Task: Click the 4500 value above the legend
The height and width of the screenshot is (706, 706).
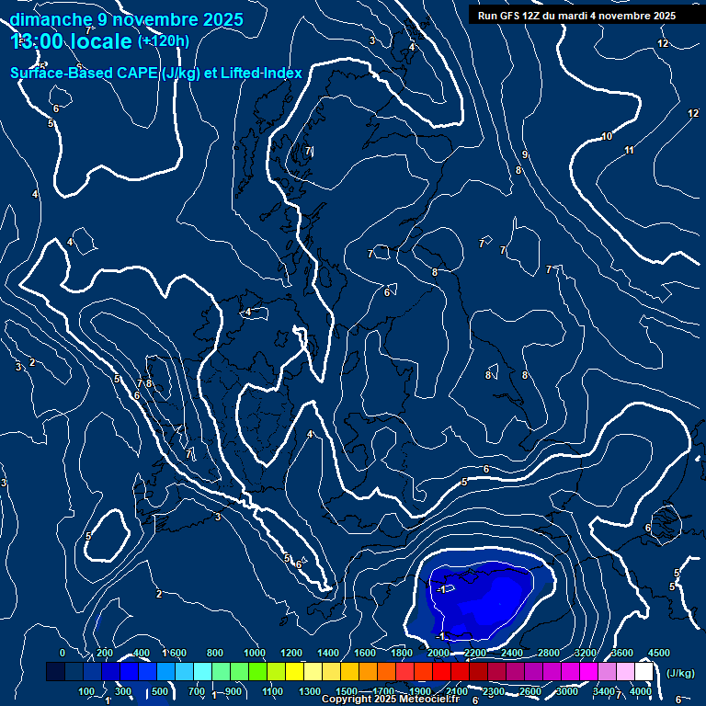Action: (x=659, y=653)
